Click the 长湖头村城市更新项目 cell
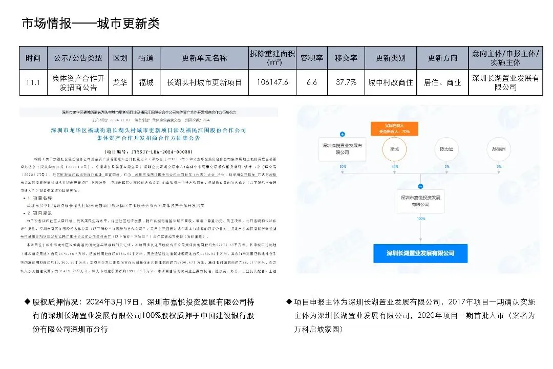553x369 pixels. pyautogui.click(x=204, y=82)
